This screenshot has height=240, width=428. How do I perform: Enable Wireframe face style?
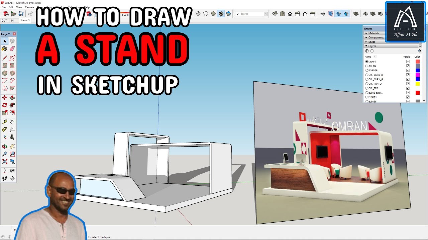pyautogui.click(x=198, y=14)
